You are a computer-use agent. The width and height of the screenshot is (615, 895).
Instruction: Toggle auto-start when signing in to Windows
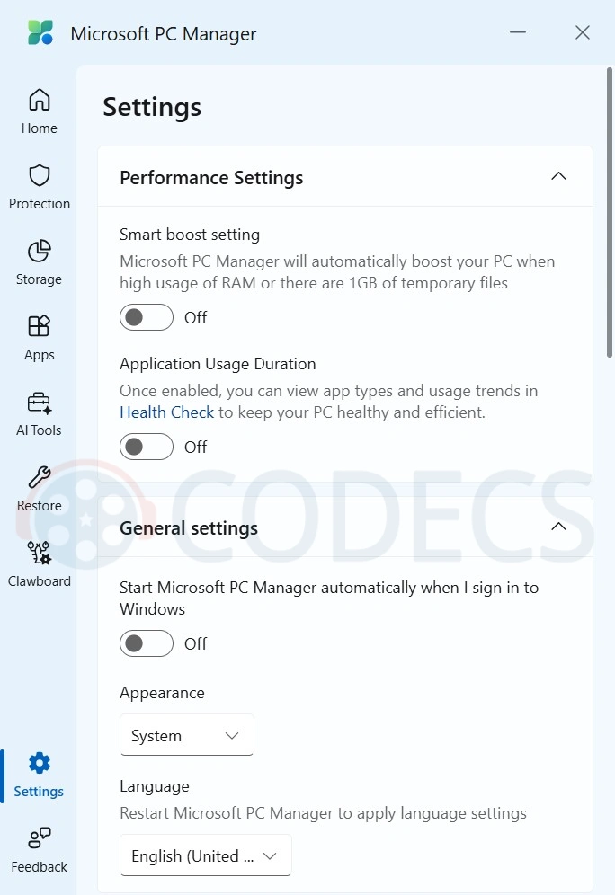pos(147,644)
